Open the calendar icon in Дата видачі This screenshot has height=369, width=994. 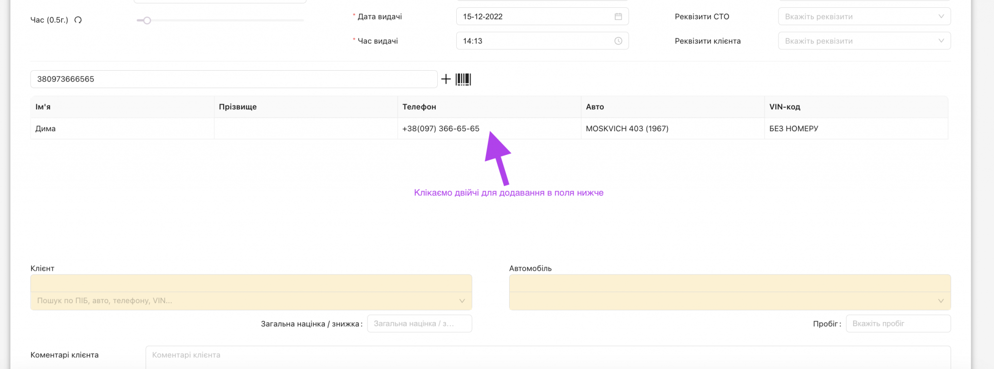coord(618,16)
